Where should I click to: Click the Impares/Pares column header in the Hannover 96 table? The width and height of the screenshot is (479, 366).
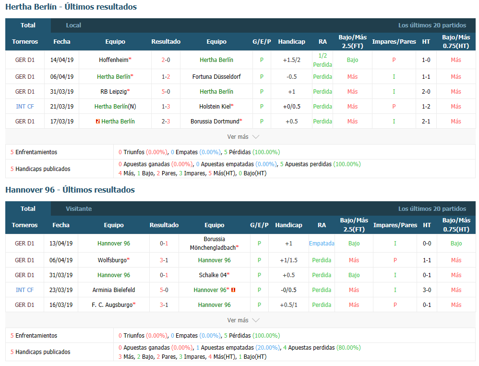(395, 225)
